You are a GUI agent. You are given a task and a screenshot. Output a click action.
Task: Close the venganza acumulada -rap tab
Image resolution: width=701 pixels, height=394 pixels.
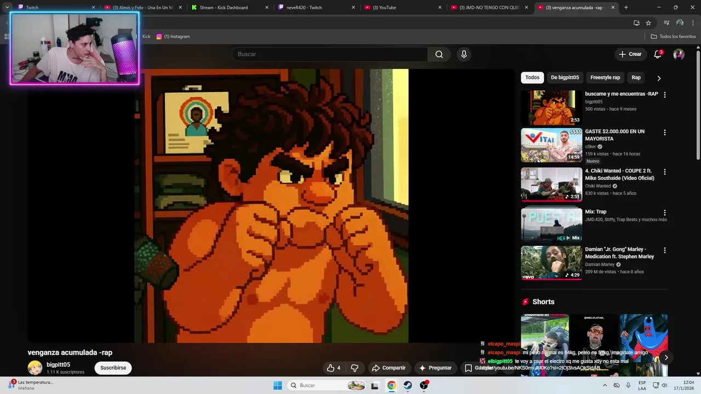click(x=613, y=7)
